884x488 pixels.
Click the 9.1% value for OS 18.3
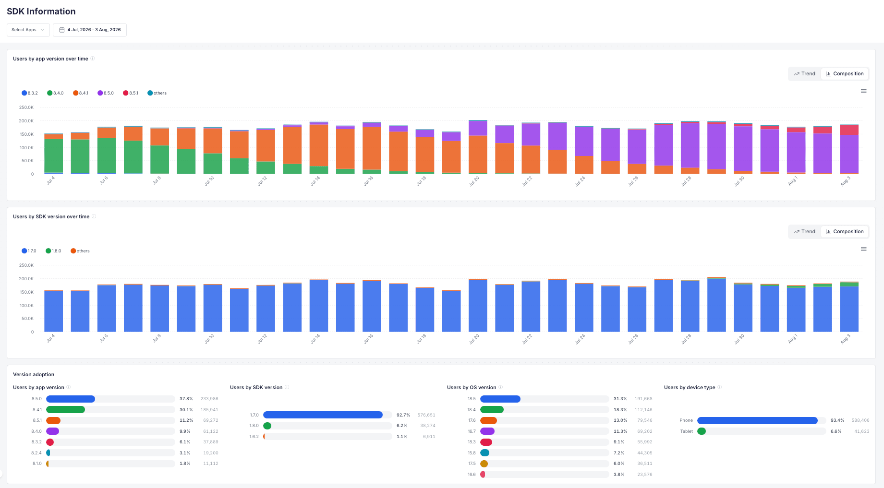point(619,442)
